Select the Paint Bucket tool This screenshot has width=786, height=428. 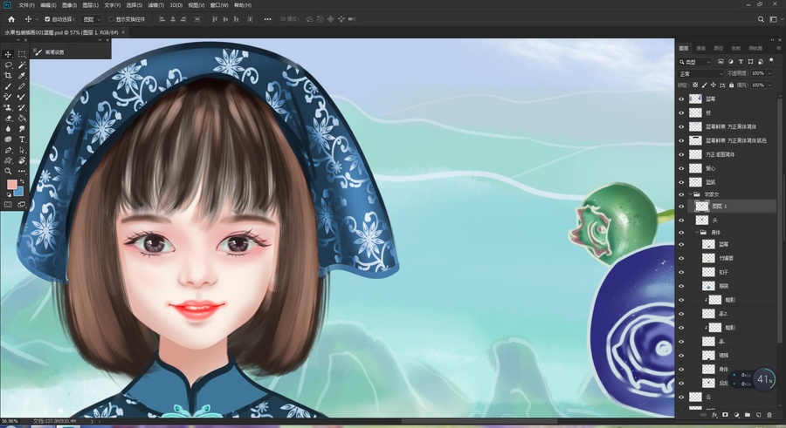22,119
